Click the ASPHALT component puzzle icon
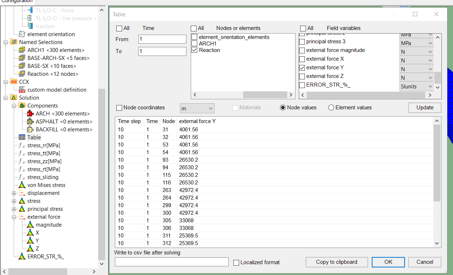Image resolution: width=453 pixels, height=275 pixels. coord(30,122)
